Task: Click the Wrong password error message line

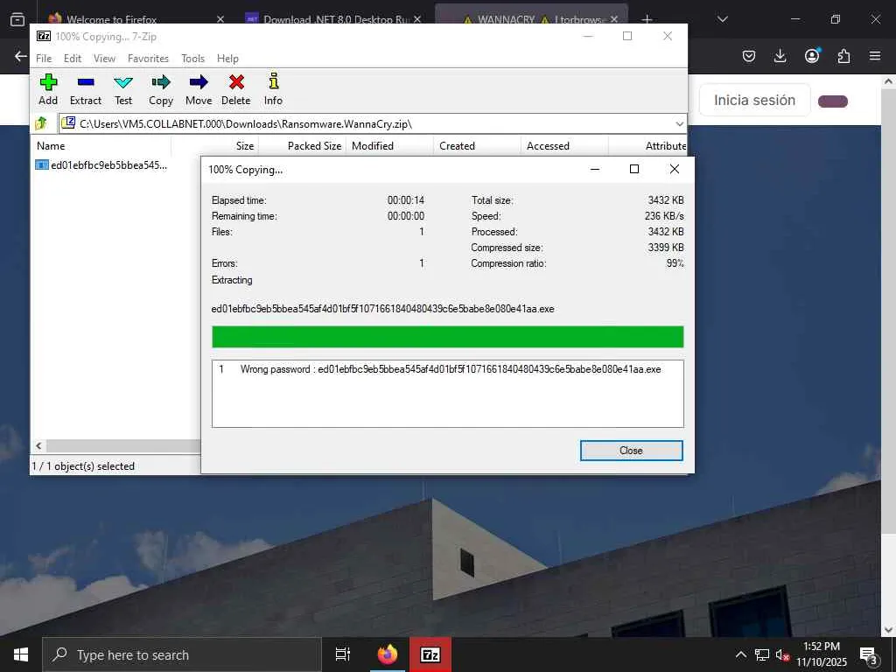Action: pos(439,369)
